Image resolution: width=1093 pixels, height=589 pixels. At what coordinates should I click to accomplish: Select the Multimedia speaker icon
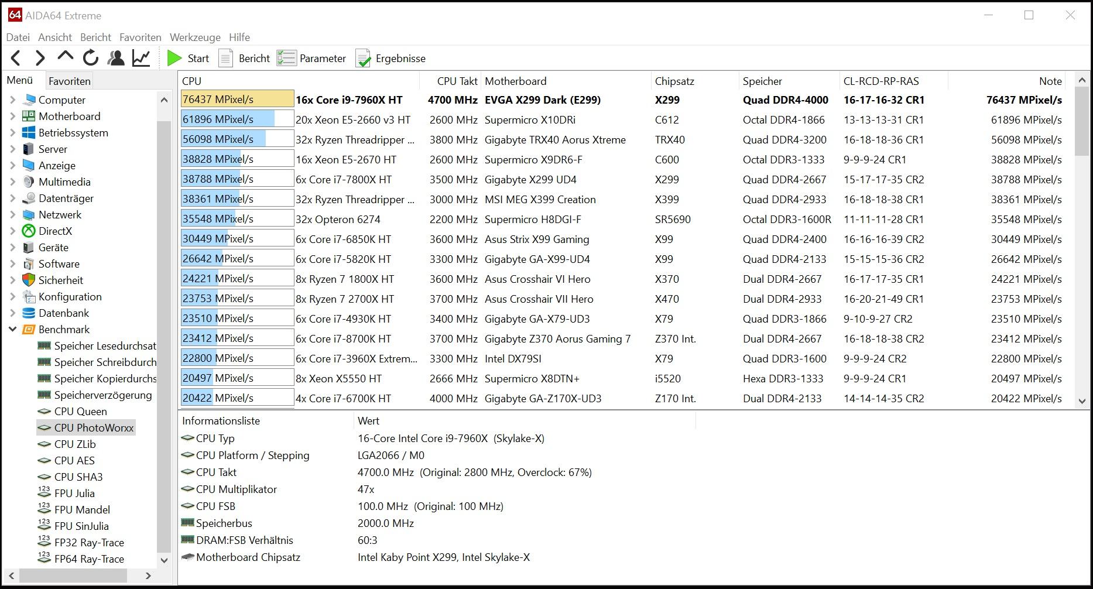(x=29, y=182)
